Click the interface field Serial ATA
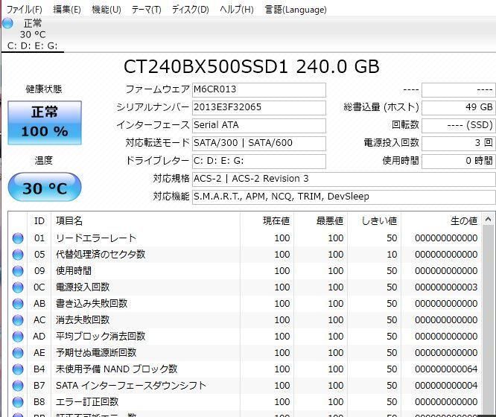Image resolution: width=496 pixels, height=417 pixels. pyautogui.click(x=258, y=125)
